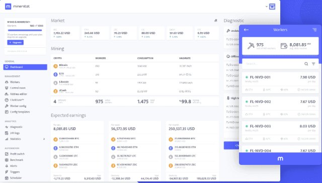Open worker FL-NVD-003 entry
This screenshot has width=322, height=183.
[x=280, y=132]
